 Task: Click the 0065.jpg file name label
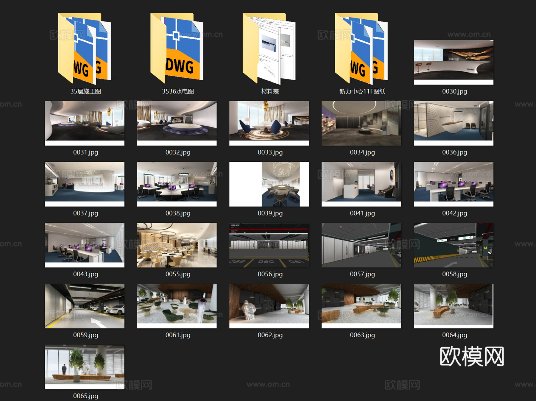click(86, 396)
